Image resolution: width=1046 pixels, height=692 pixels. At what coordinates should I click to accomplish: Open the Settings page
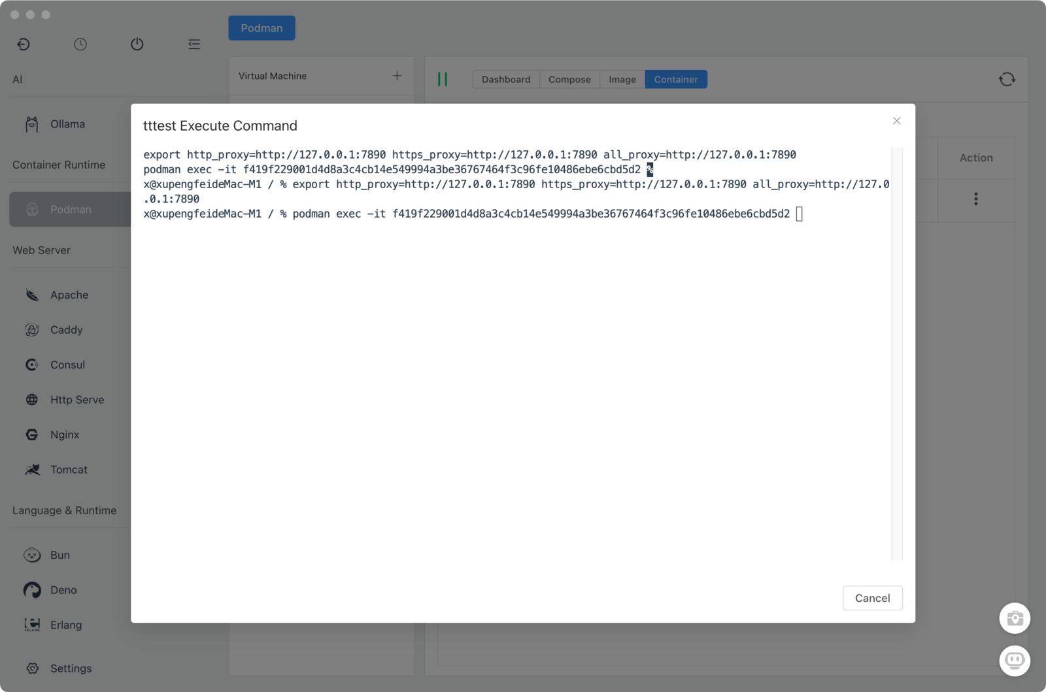(x=71, y=668)
